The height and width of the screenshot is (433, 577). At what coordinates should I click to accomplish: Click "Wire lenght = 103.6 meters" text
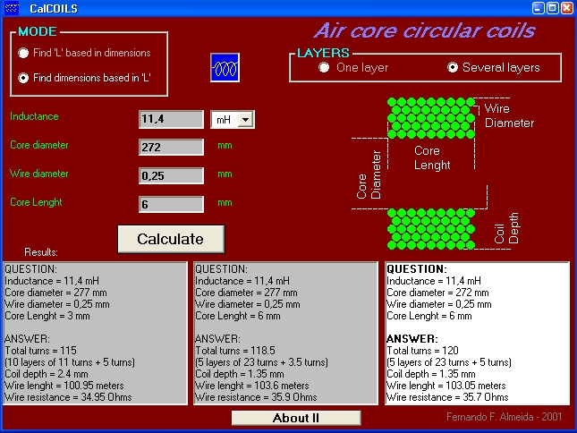[x=252, y=386]
